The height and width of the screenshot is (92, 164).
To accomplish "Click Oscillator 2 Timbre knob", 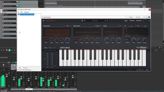I will (x=87, y=40).
